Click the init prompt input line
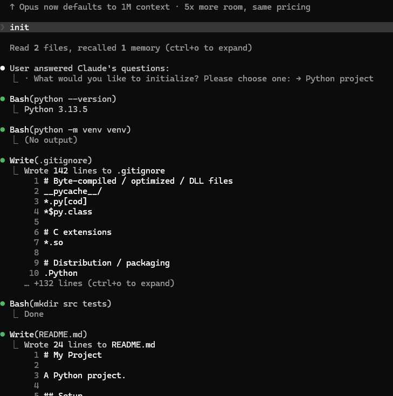The height and width of the screenshot is (396, 393). (x=196, y=27)
